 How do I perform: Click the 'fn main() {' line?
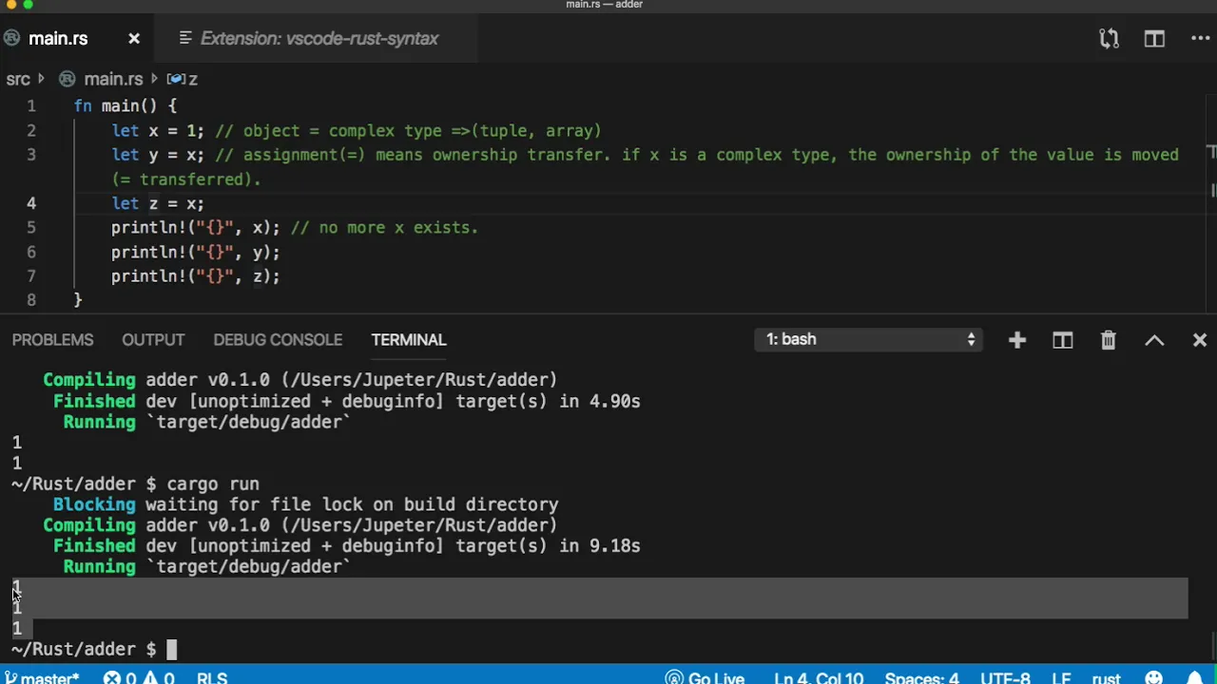126,106
